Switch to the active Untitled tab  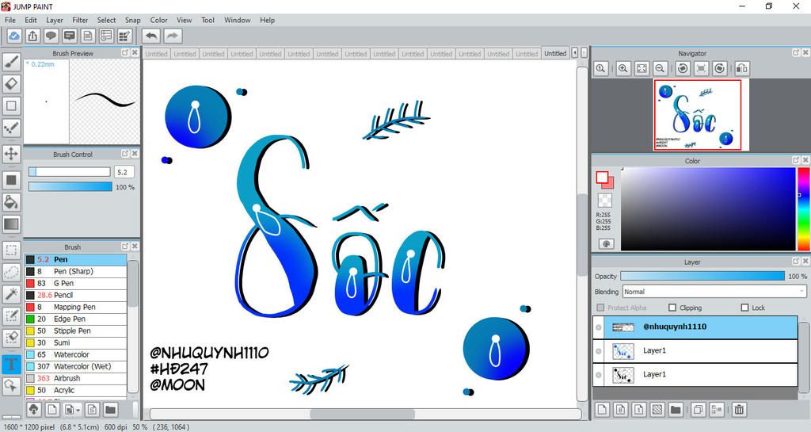[x=555, y=53]
